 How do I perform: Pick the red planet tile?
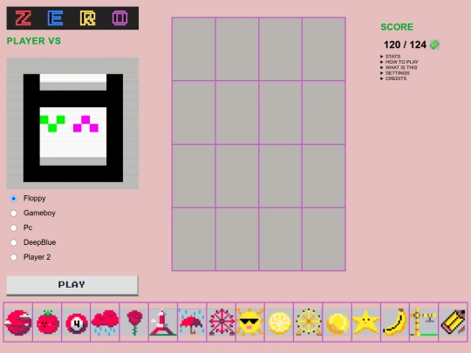(18, 322)
